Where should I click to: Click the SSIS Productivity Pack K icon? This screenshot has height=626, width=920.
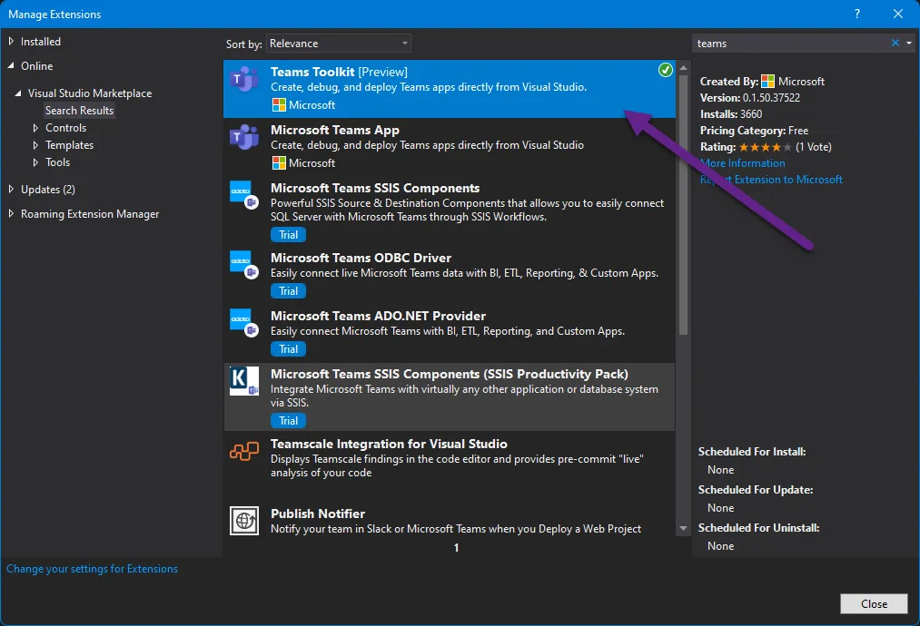click(244, 382)
